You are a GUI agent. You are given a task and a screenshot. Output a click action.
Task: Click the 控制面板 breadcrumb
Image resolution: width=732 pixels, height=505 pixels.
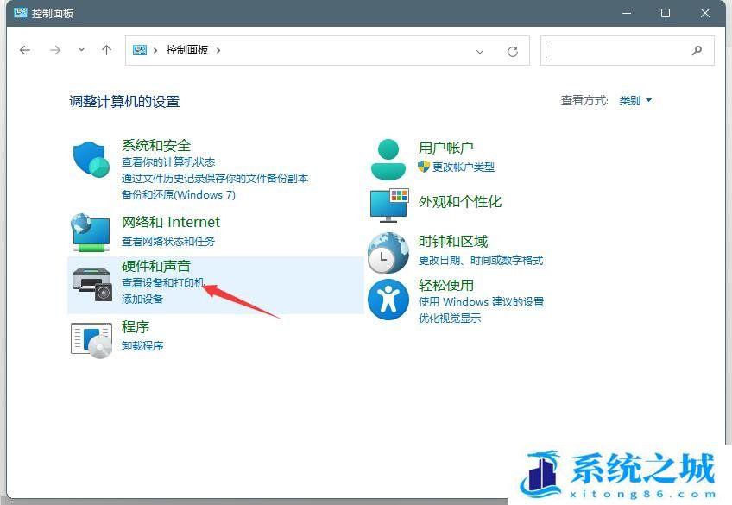click(187, 50)
